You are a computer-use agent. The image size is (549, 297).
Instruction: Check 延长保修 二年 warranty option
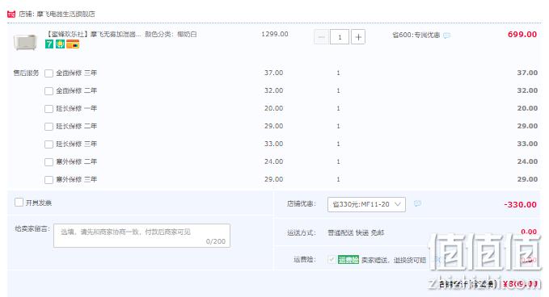[49, 127]
